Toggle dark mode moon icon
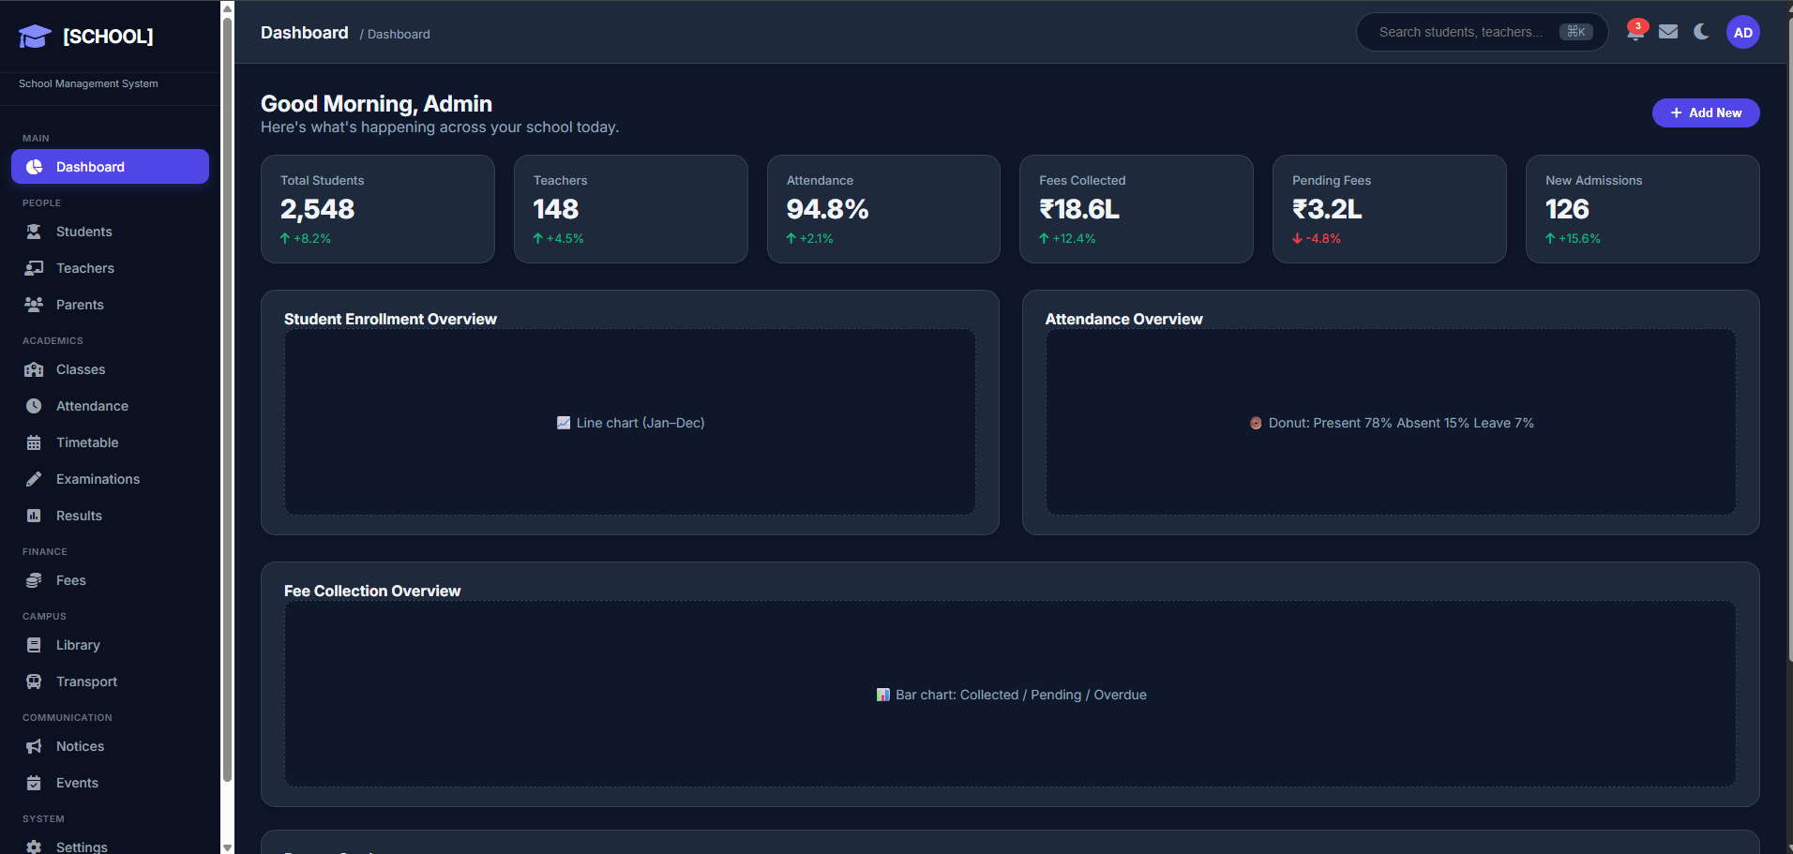The height and width of the screenshot is (854, 1793). [1701, 32]
